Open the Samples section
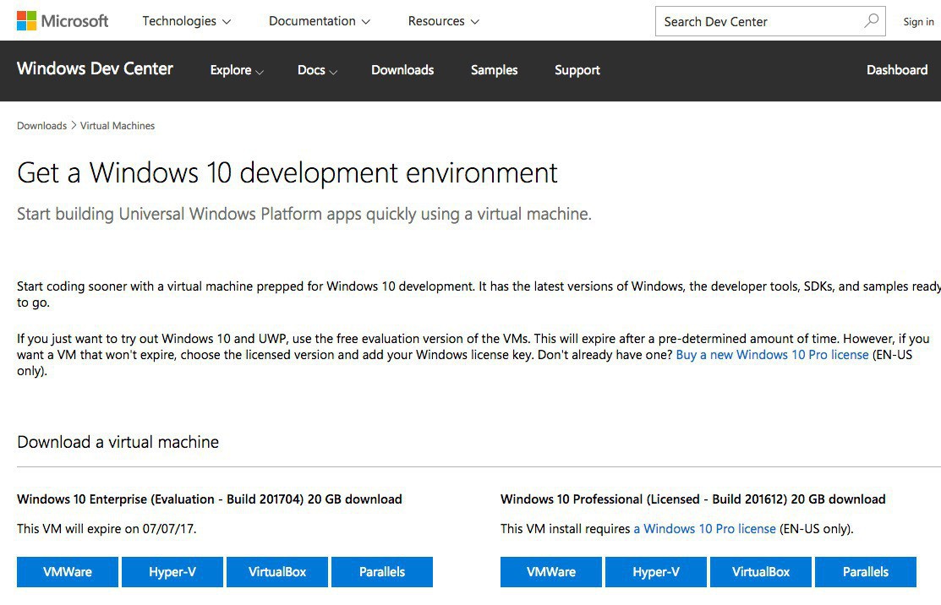Viewport: 941px width, 605px height. [x=494, y=70]
